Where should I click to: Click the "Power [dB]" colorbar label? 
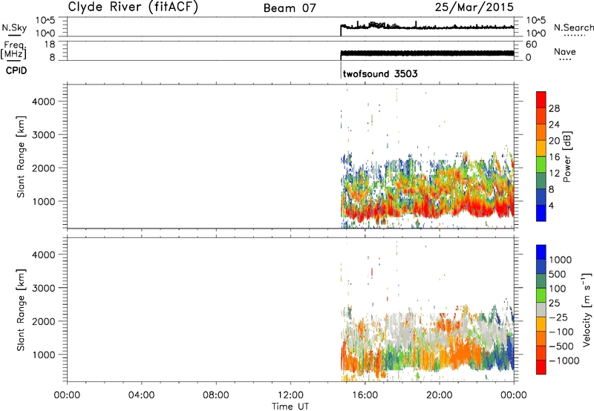[567, 157]
